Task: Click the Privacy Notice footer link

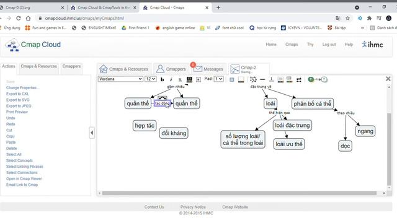Action: pyautogui.click(x=193, y=207)
